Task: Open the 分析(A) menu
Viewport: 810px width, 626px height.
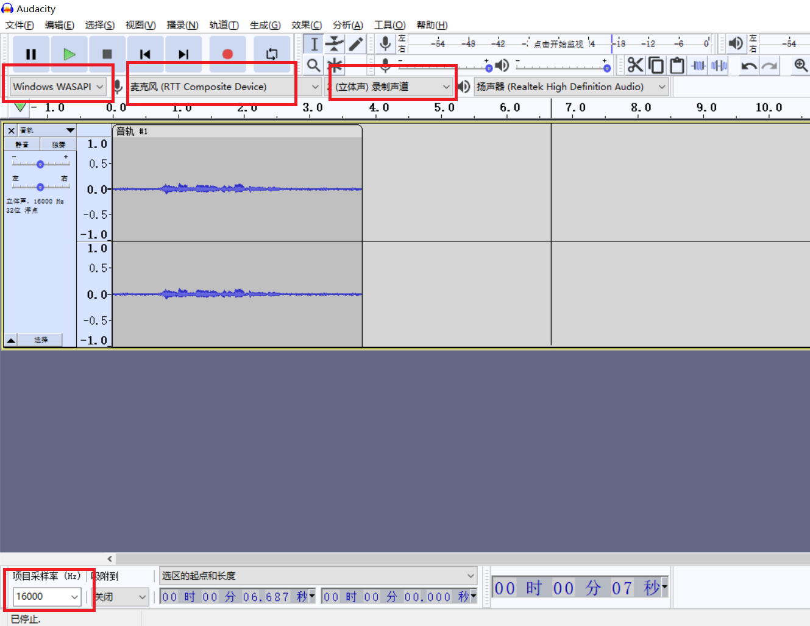Action: point(347,25)
